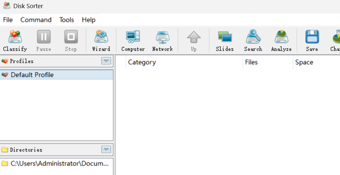Click the Save disk icon

pyautogui.click(x=312, y=41)
